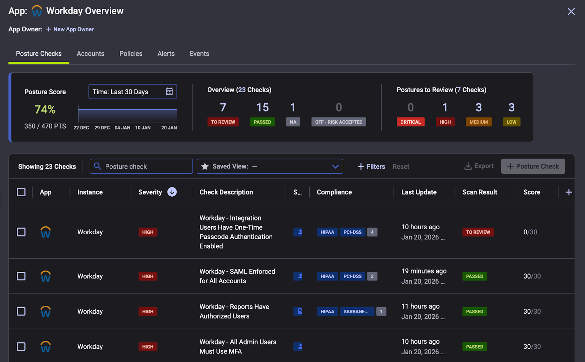This screenshot has width=585, height=362.
Task: Check the SAML Enforced for All Accounts row
Action: coord(21,276)
